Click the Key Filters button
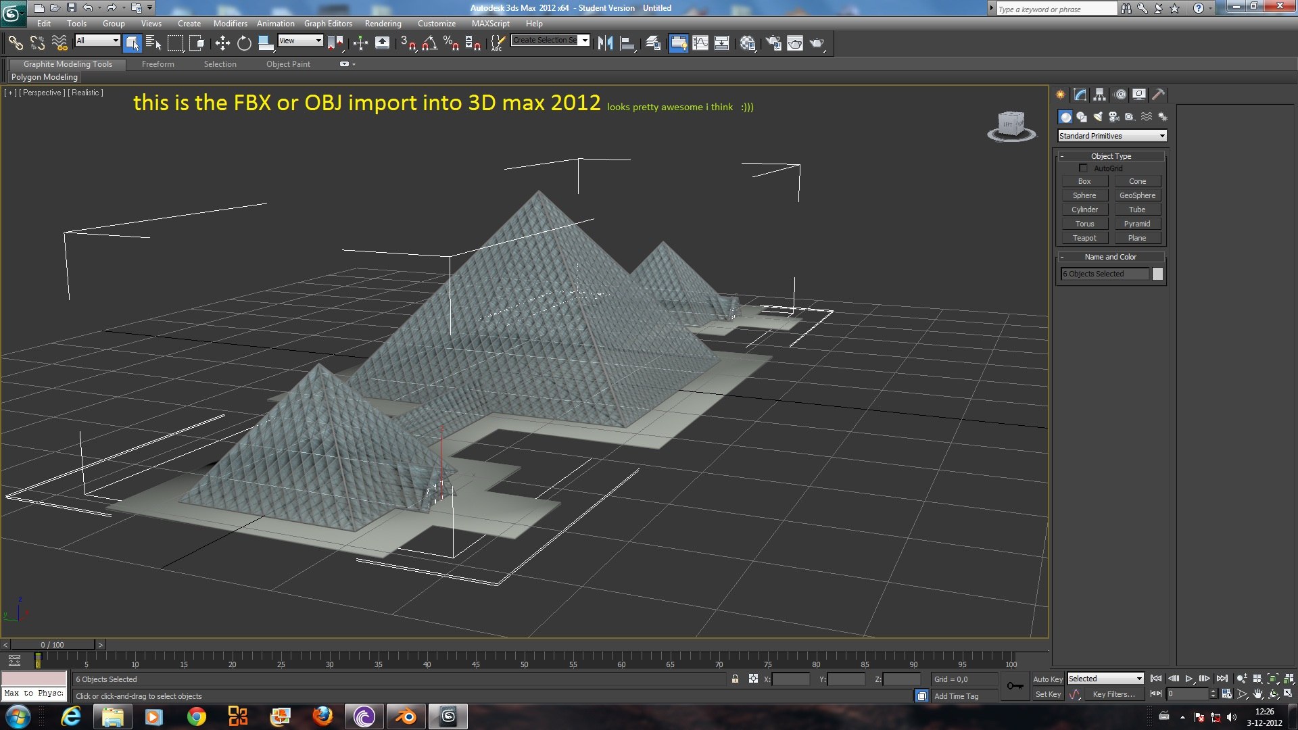 click(1113, 694)
